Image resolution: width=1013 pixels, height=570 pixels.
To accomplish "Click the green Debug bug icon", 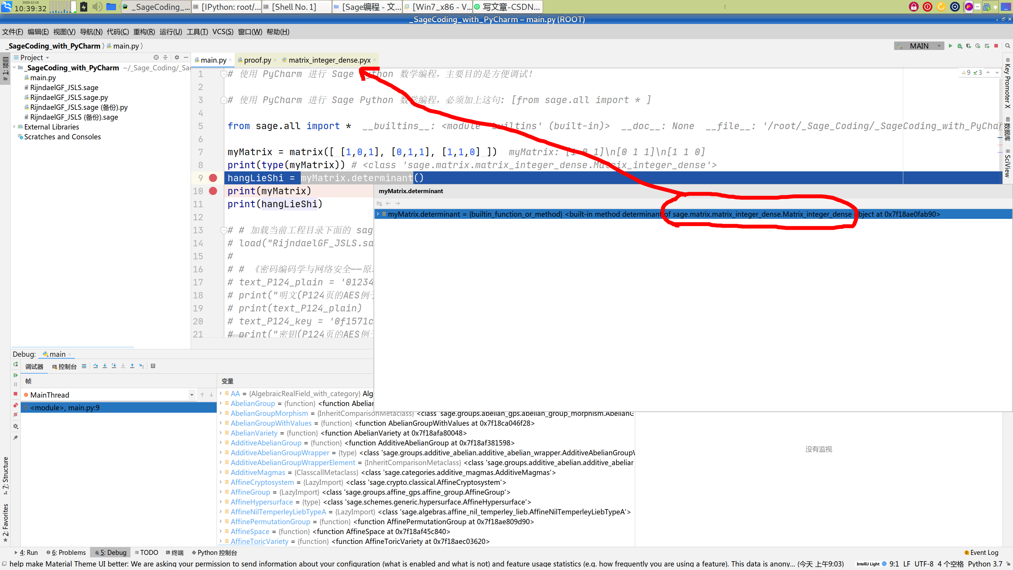I will tap(960, 46).
